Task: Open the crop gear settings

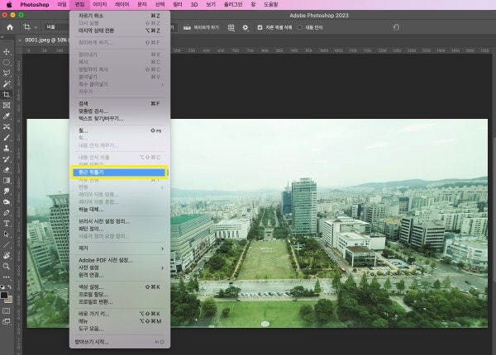Action: coord(246,28)
